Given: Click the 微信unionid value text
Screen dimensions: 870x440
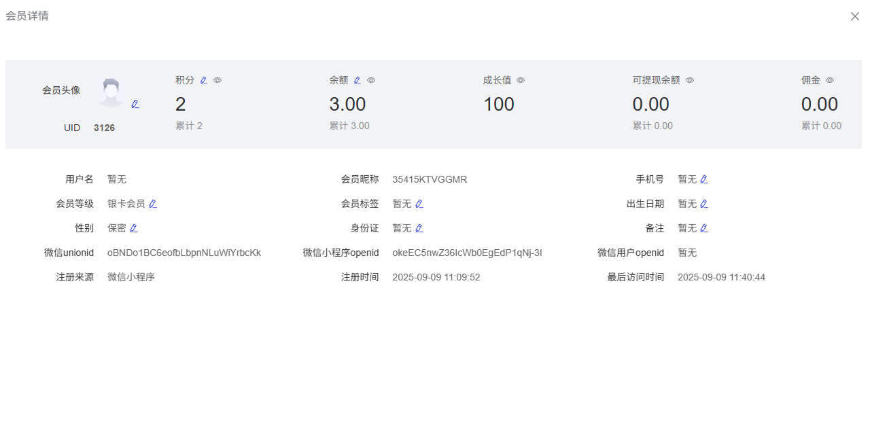Looking at the screenshot, I should pos(184,253).
